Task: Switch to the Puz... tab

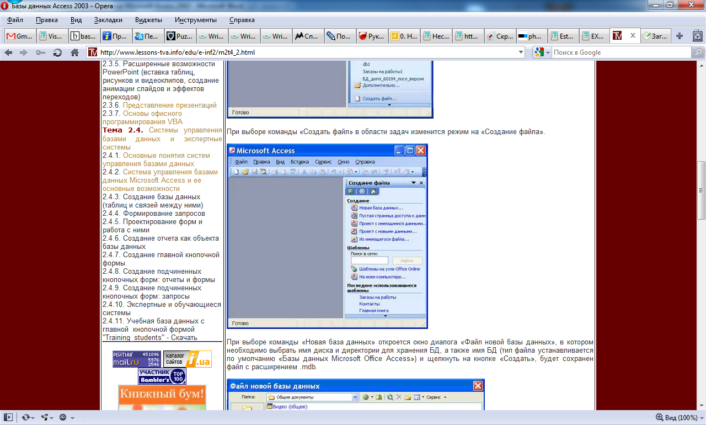Action: (x=180, y=36)
